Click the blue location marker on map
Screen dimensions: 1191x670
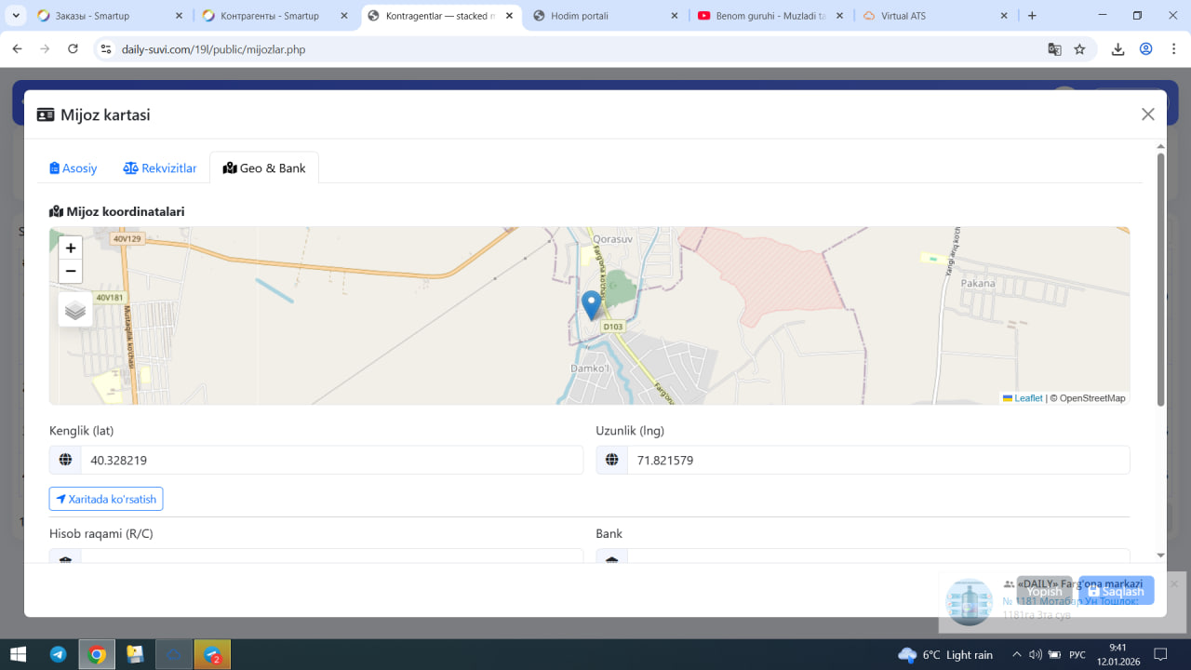coord(591,305)
